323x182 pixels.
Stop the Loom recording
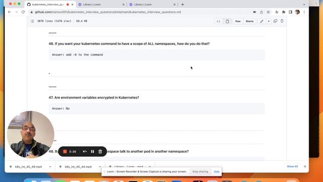(x=65, y=152)
